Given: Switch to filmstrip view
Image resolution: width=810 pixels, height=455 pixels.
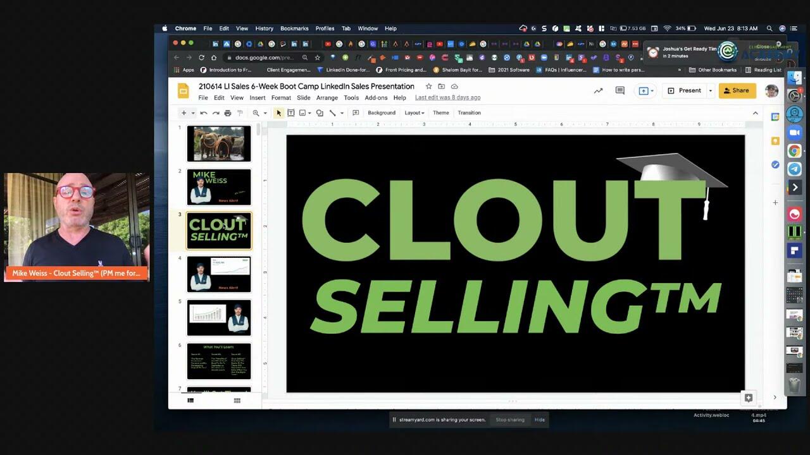Looking at the screenshot, I should 190,401.
